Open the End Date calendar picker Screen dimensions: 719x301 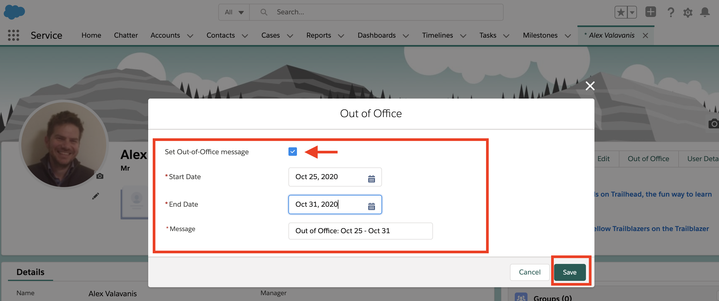tap(371, 206)
